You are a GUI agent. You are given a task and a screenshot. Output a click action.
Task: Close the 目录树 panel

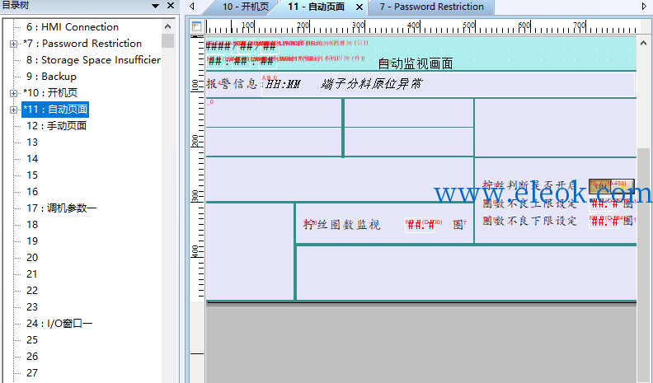pyautogui.click(x=171, y=6)
